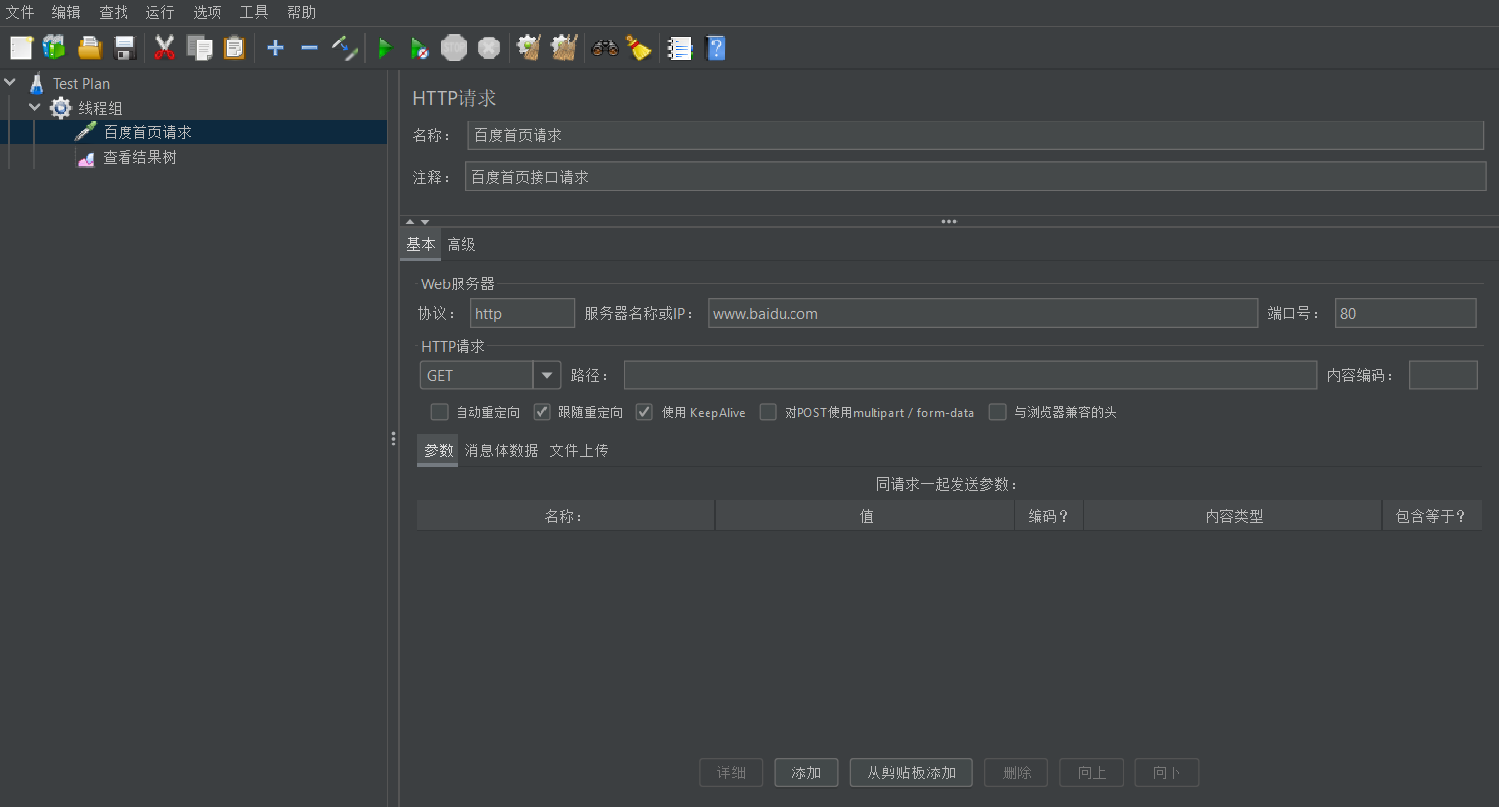Image resolution: width=1499 pixels, height=807 pixels.
Task: Switch to the 高级 tab
Action: 460,243
